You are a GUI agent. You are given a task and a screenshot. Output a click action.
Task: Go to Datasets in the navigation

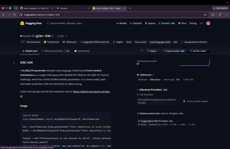(x=136, y=23)
